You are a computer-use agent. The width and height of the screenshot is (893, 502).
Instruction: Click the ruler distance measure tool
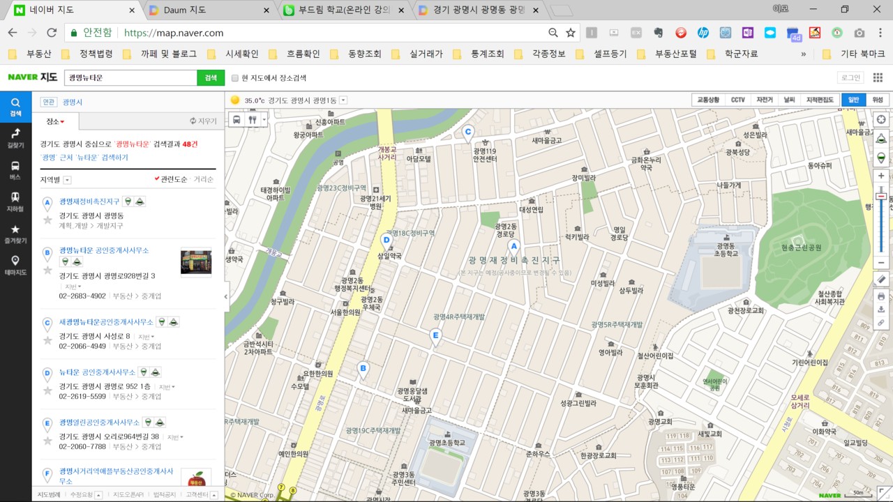click(x=881, y=280)
